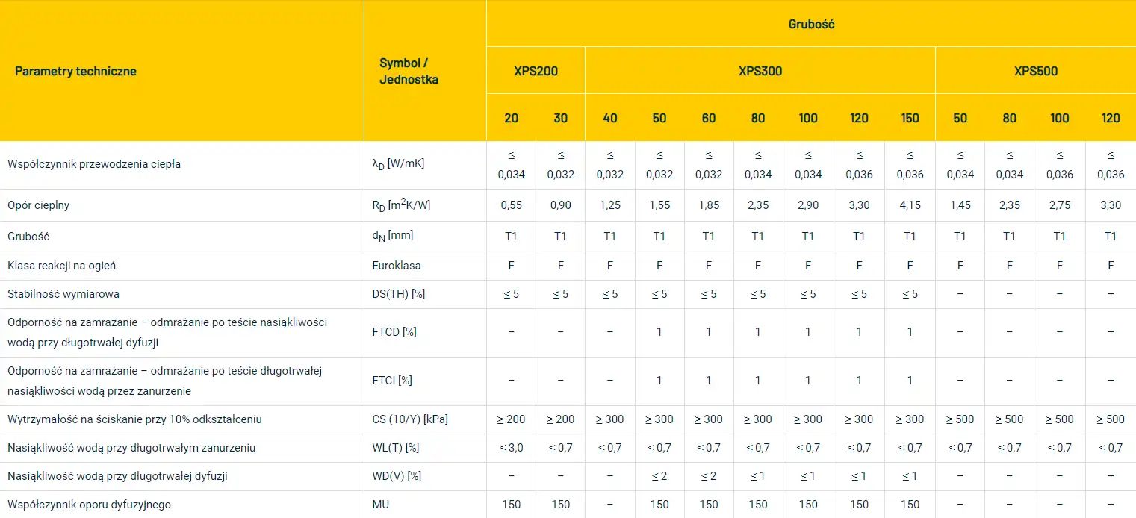Select the 2,75 thermal resistance value
The width and height of the screenshot is (1136, 518).
tap(1059, 205)
